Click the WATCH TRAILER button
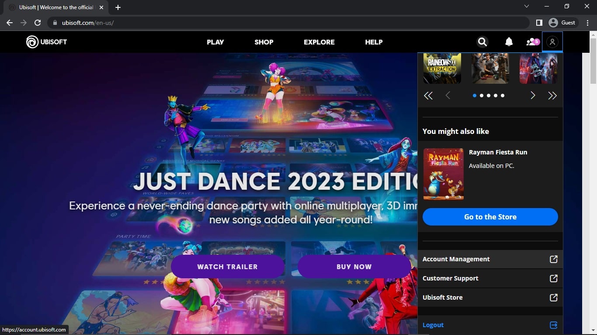Viewport: 597px width, 335px height. click(x=227, y=267)
